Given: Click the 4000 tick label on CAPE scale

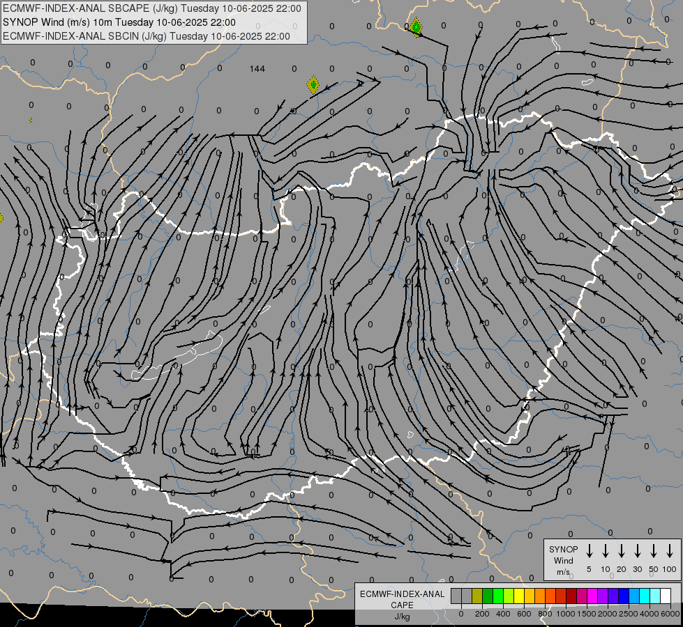Looking at the screenshot, I should tap(650, 614).
